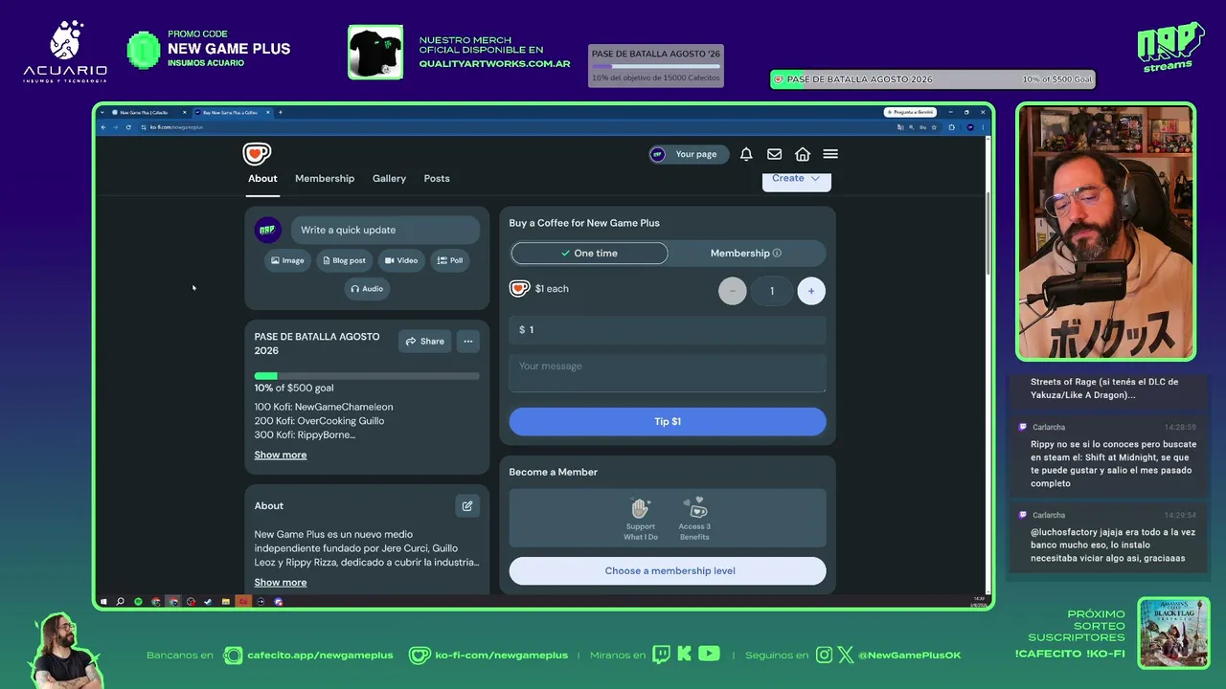Click the coffee quantity field
This screenshot has width=1226, height=689.
coord(772,291)
